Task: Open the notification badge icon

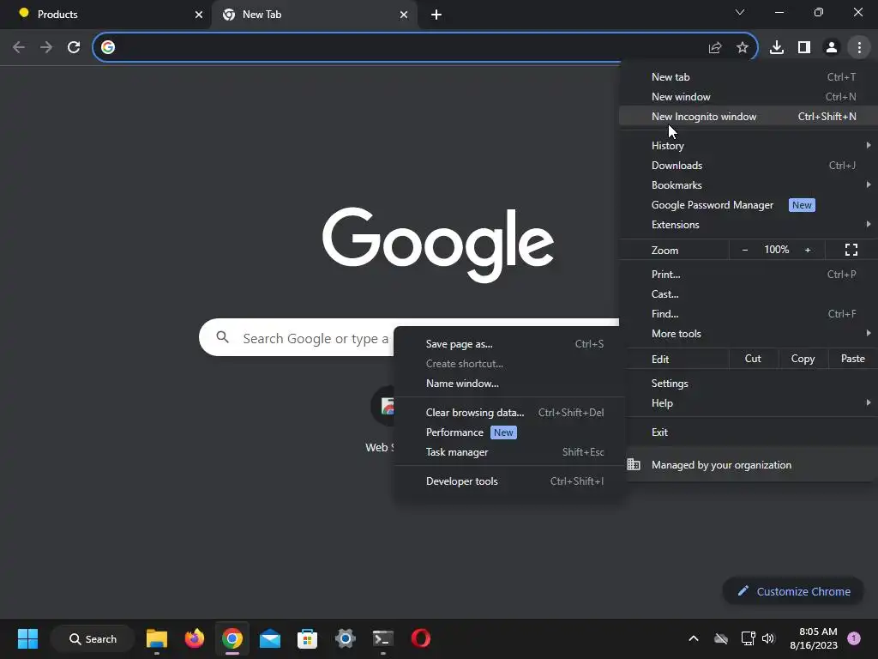Action: (854, 638)
